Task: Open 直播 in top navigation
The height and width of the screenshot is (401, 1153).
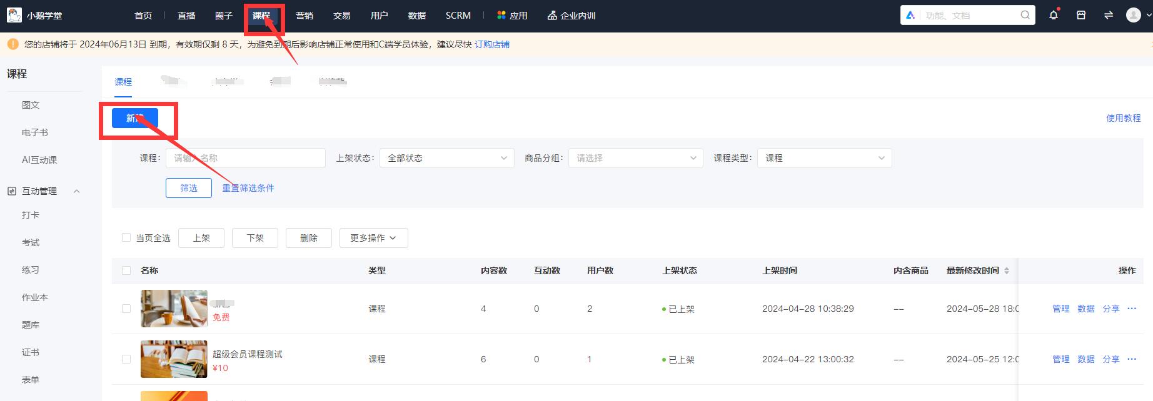Action: tap(186, 16)
